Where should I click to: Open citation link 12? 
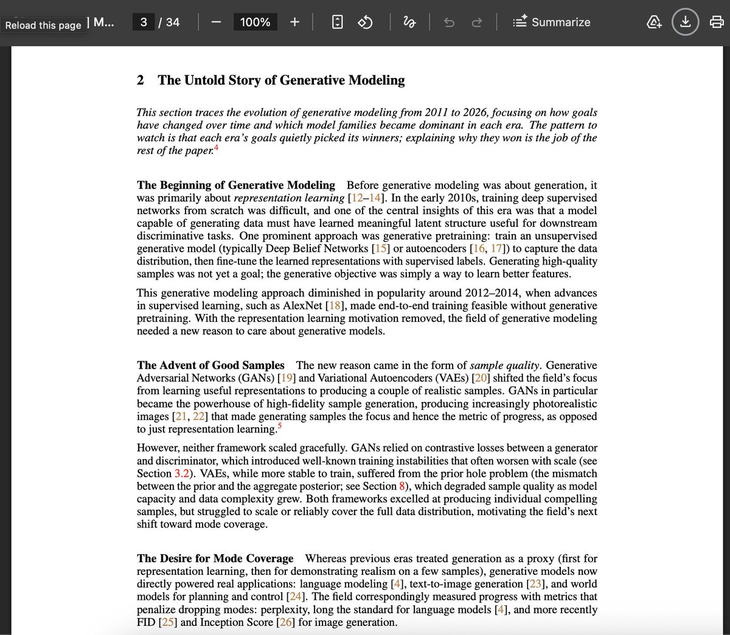357,198
